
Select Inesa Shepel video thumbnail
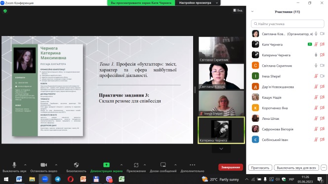tap(221, 103)
